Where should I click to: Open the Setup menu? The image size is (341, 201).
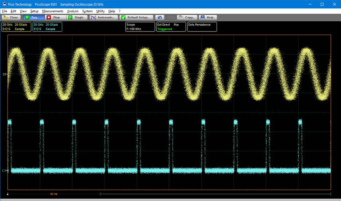point(34,11)
